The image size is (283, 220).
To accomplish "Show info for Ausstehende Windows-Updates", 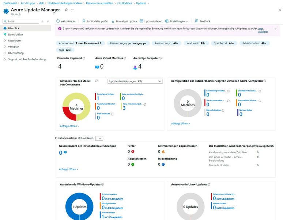I will 102,184.
